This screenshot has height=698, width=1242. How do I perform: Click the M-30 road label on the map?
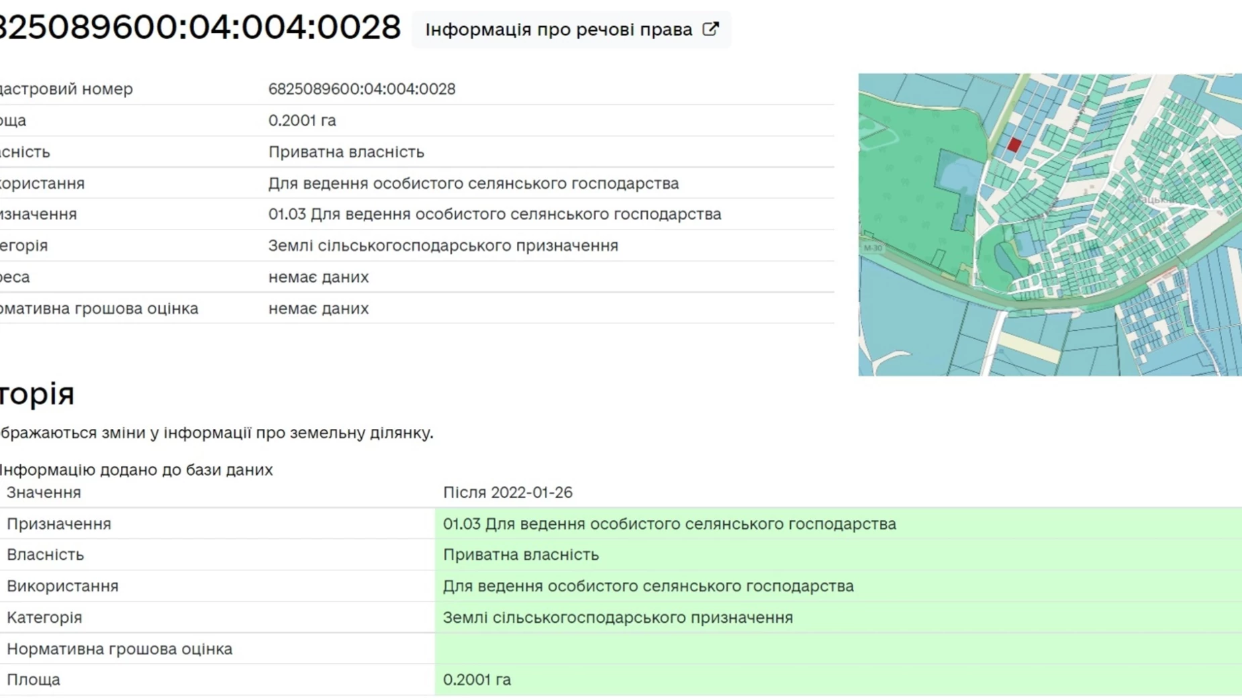(x=873, y=248)
